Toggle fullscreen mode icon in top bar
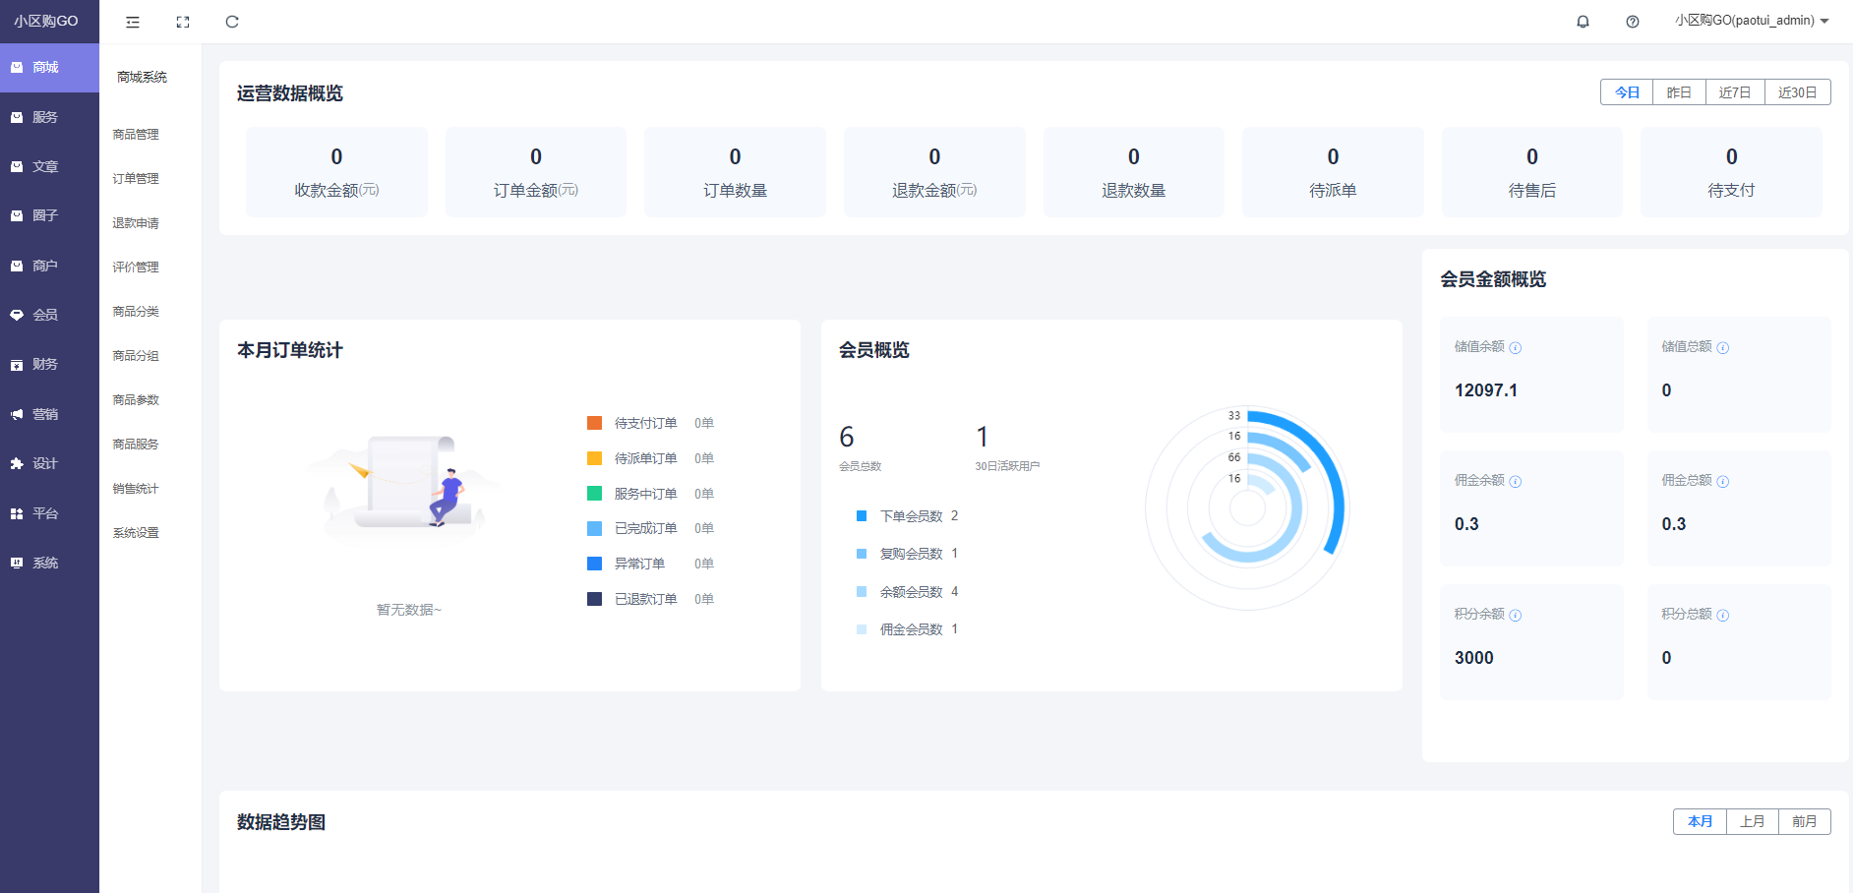Screen dimensions: 1853x893 pyautogui.click(x=183, y=22)
